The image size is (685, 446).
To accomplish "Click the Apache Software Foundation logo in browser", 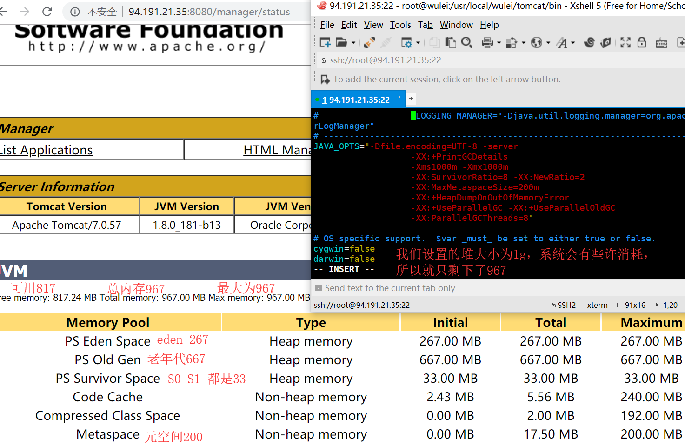I will tap(149, 38).
